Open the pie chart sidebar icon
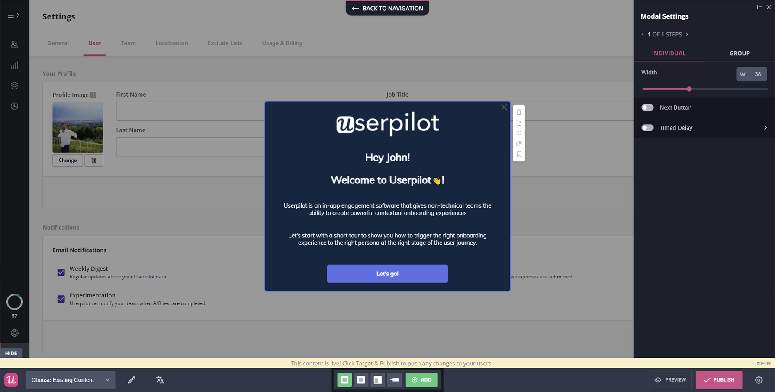775x392 pixels. [x=14, y=106]
